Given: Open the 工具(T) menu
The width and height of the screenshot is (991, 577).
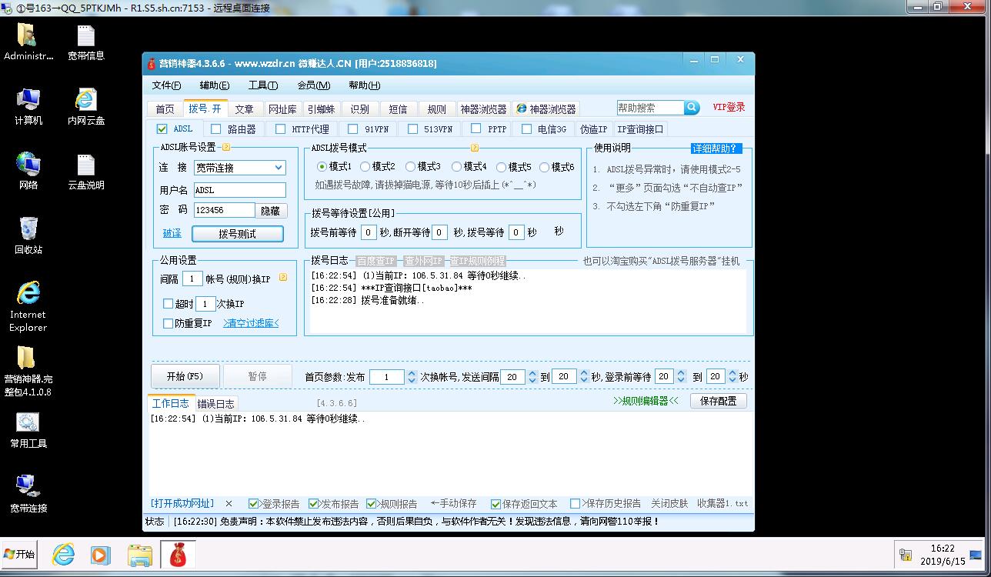Looking at the screenshot, I should 262,85.
